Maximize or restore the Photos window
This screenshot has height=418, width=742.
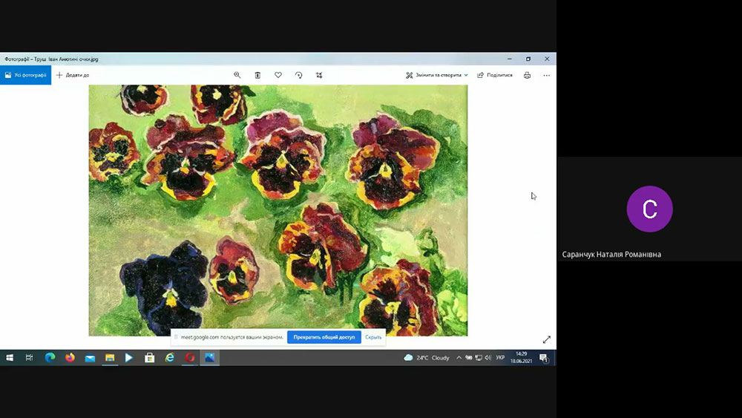(x=528, y=59)
